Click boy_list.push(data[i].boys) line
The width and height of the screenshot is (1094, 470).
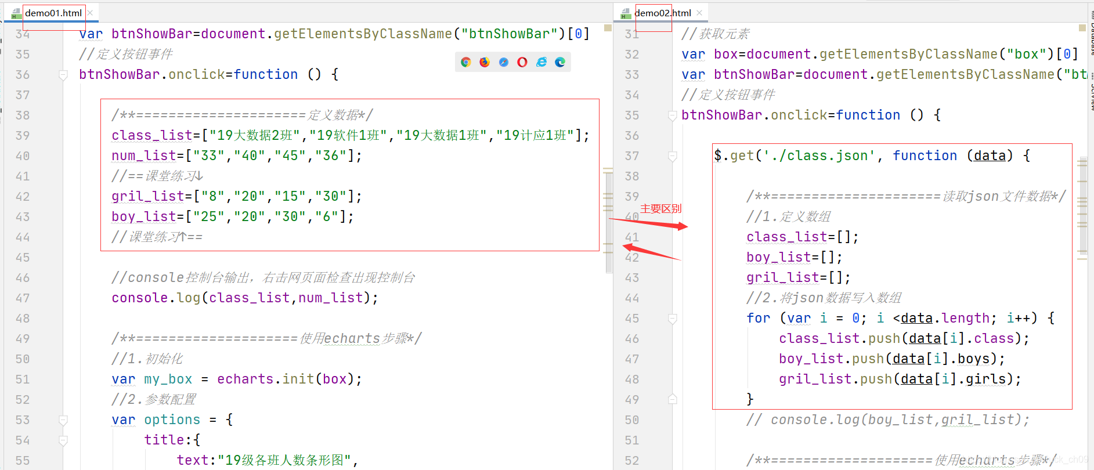click(x=892, y=359)
